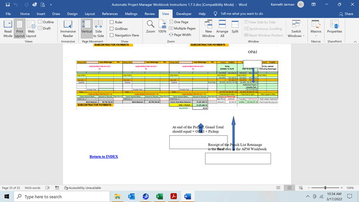Click the zoom out minus button

tap(309, 188)
